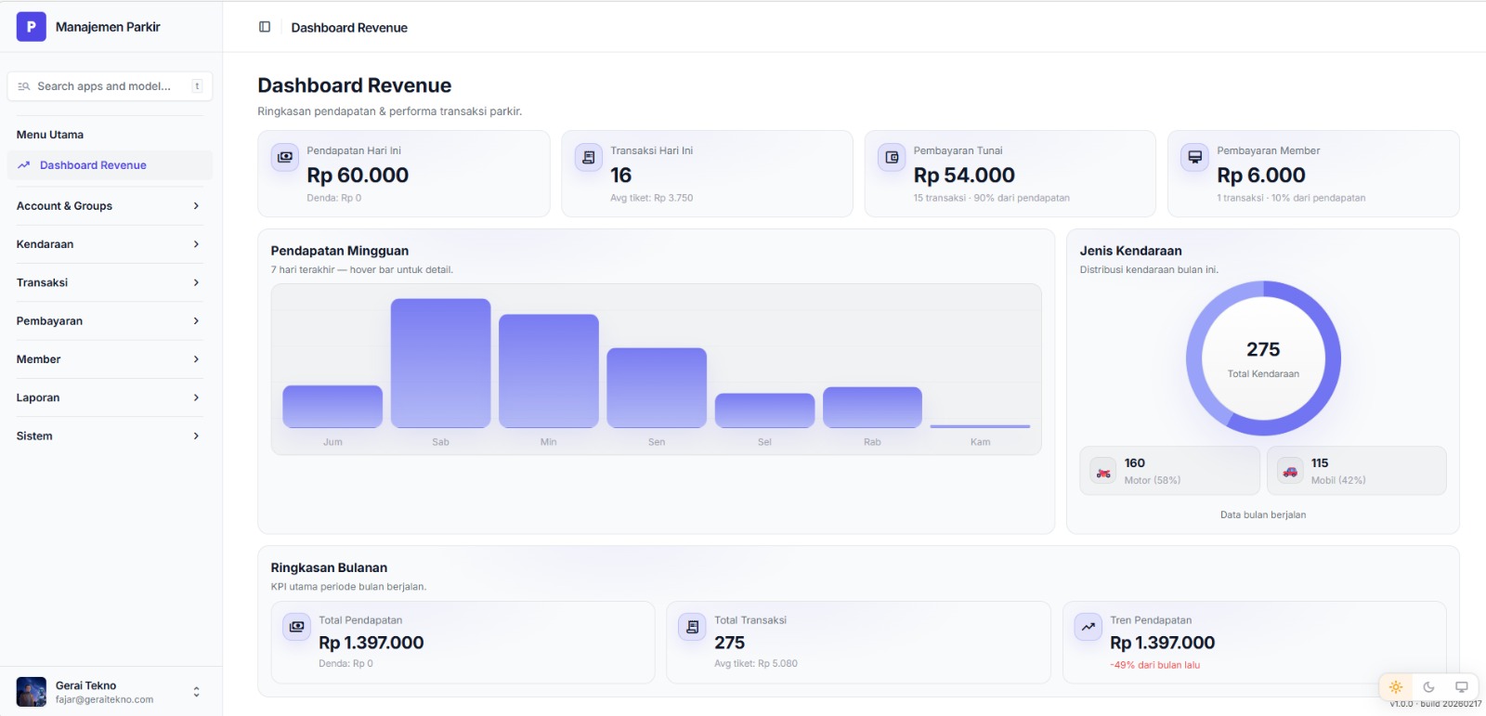Image resolution: width=1486 pixels, height=716 pixels.
Task: Click the Pendapatan Hari Ini money icon
Action: [x=285, y=157]
